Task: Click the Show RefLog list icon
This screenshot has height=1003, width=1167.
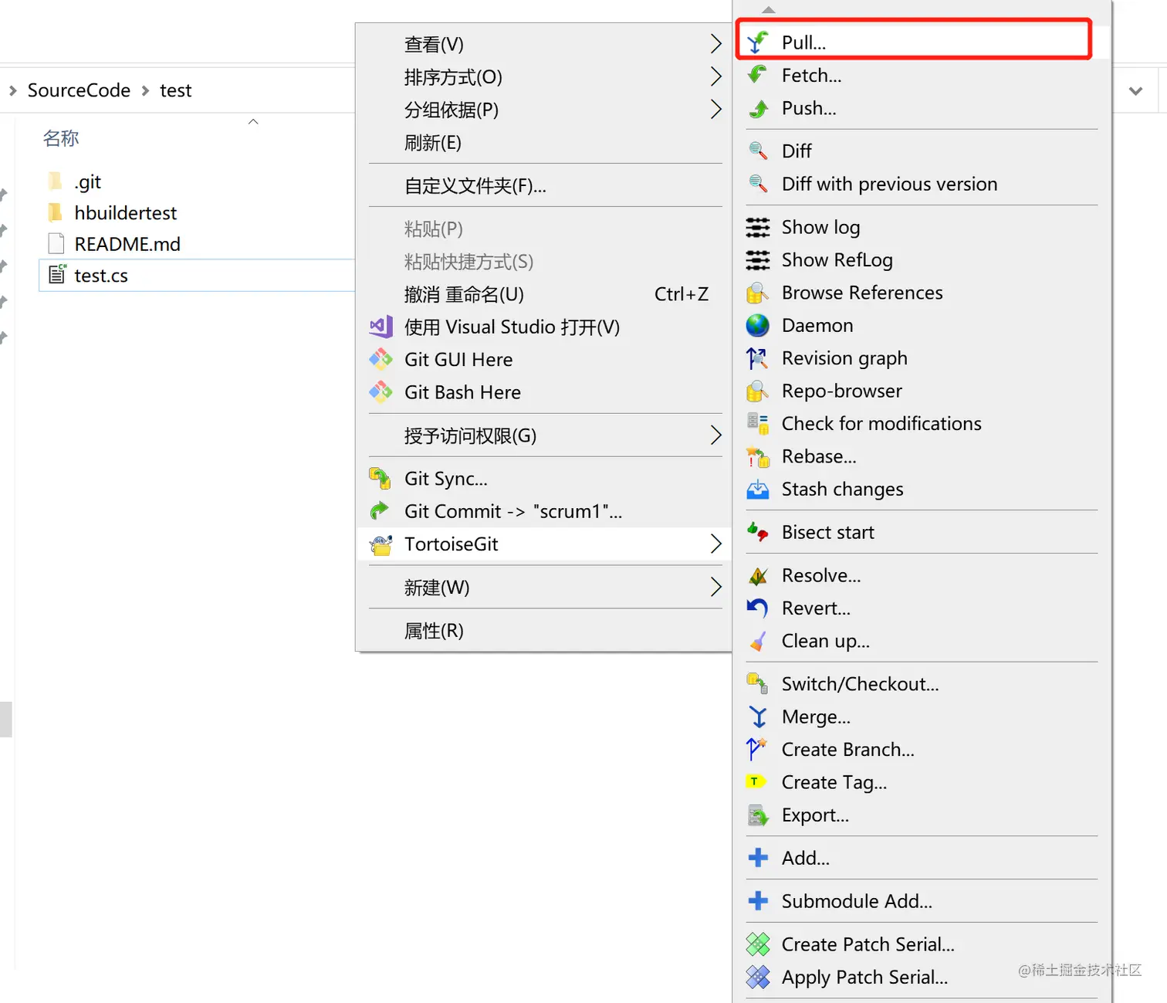Action: [758, 260]
